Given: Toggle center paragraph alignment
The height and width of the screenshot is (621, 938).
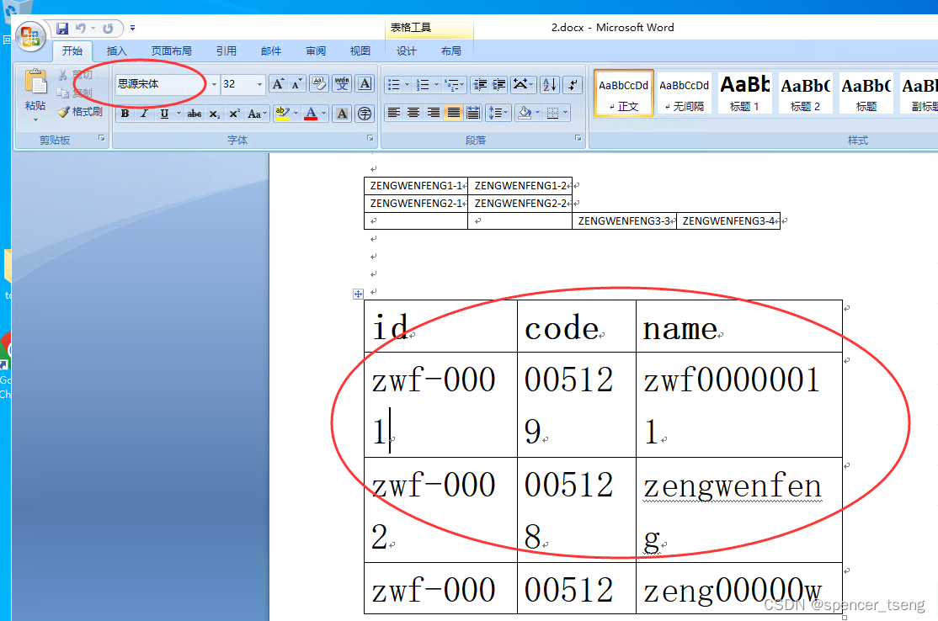Looking at the screenshot, I should click(x=413, y=113).
